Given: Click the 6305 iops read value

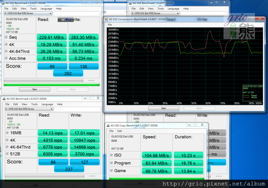Looking at the screenshot, I should point(53,154).
